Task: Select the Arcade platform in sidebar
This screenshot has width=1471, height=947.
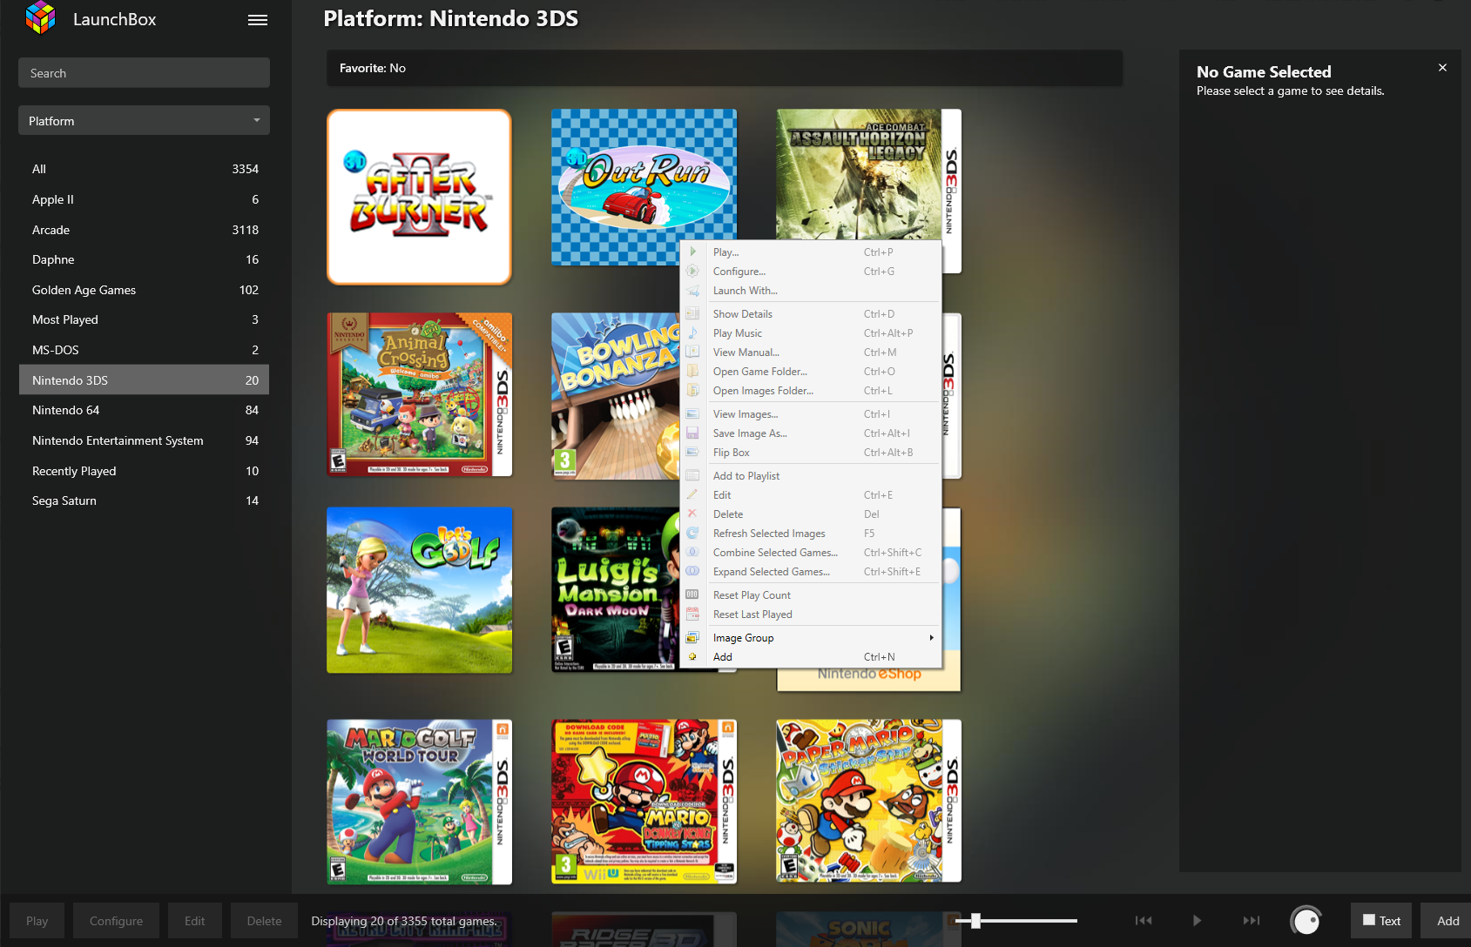Action: (x=144, y=230)
